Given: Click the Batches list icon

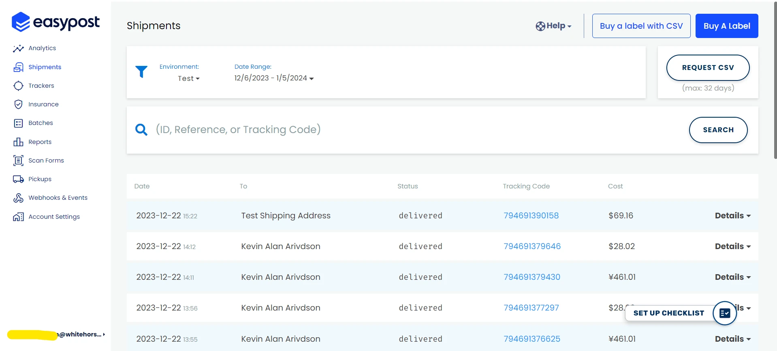Looking at the screenshot, I should [18, 123].
